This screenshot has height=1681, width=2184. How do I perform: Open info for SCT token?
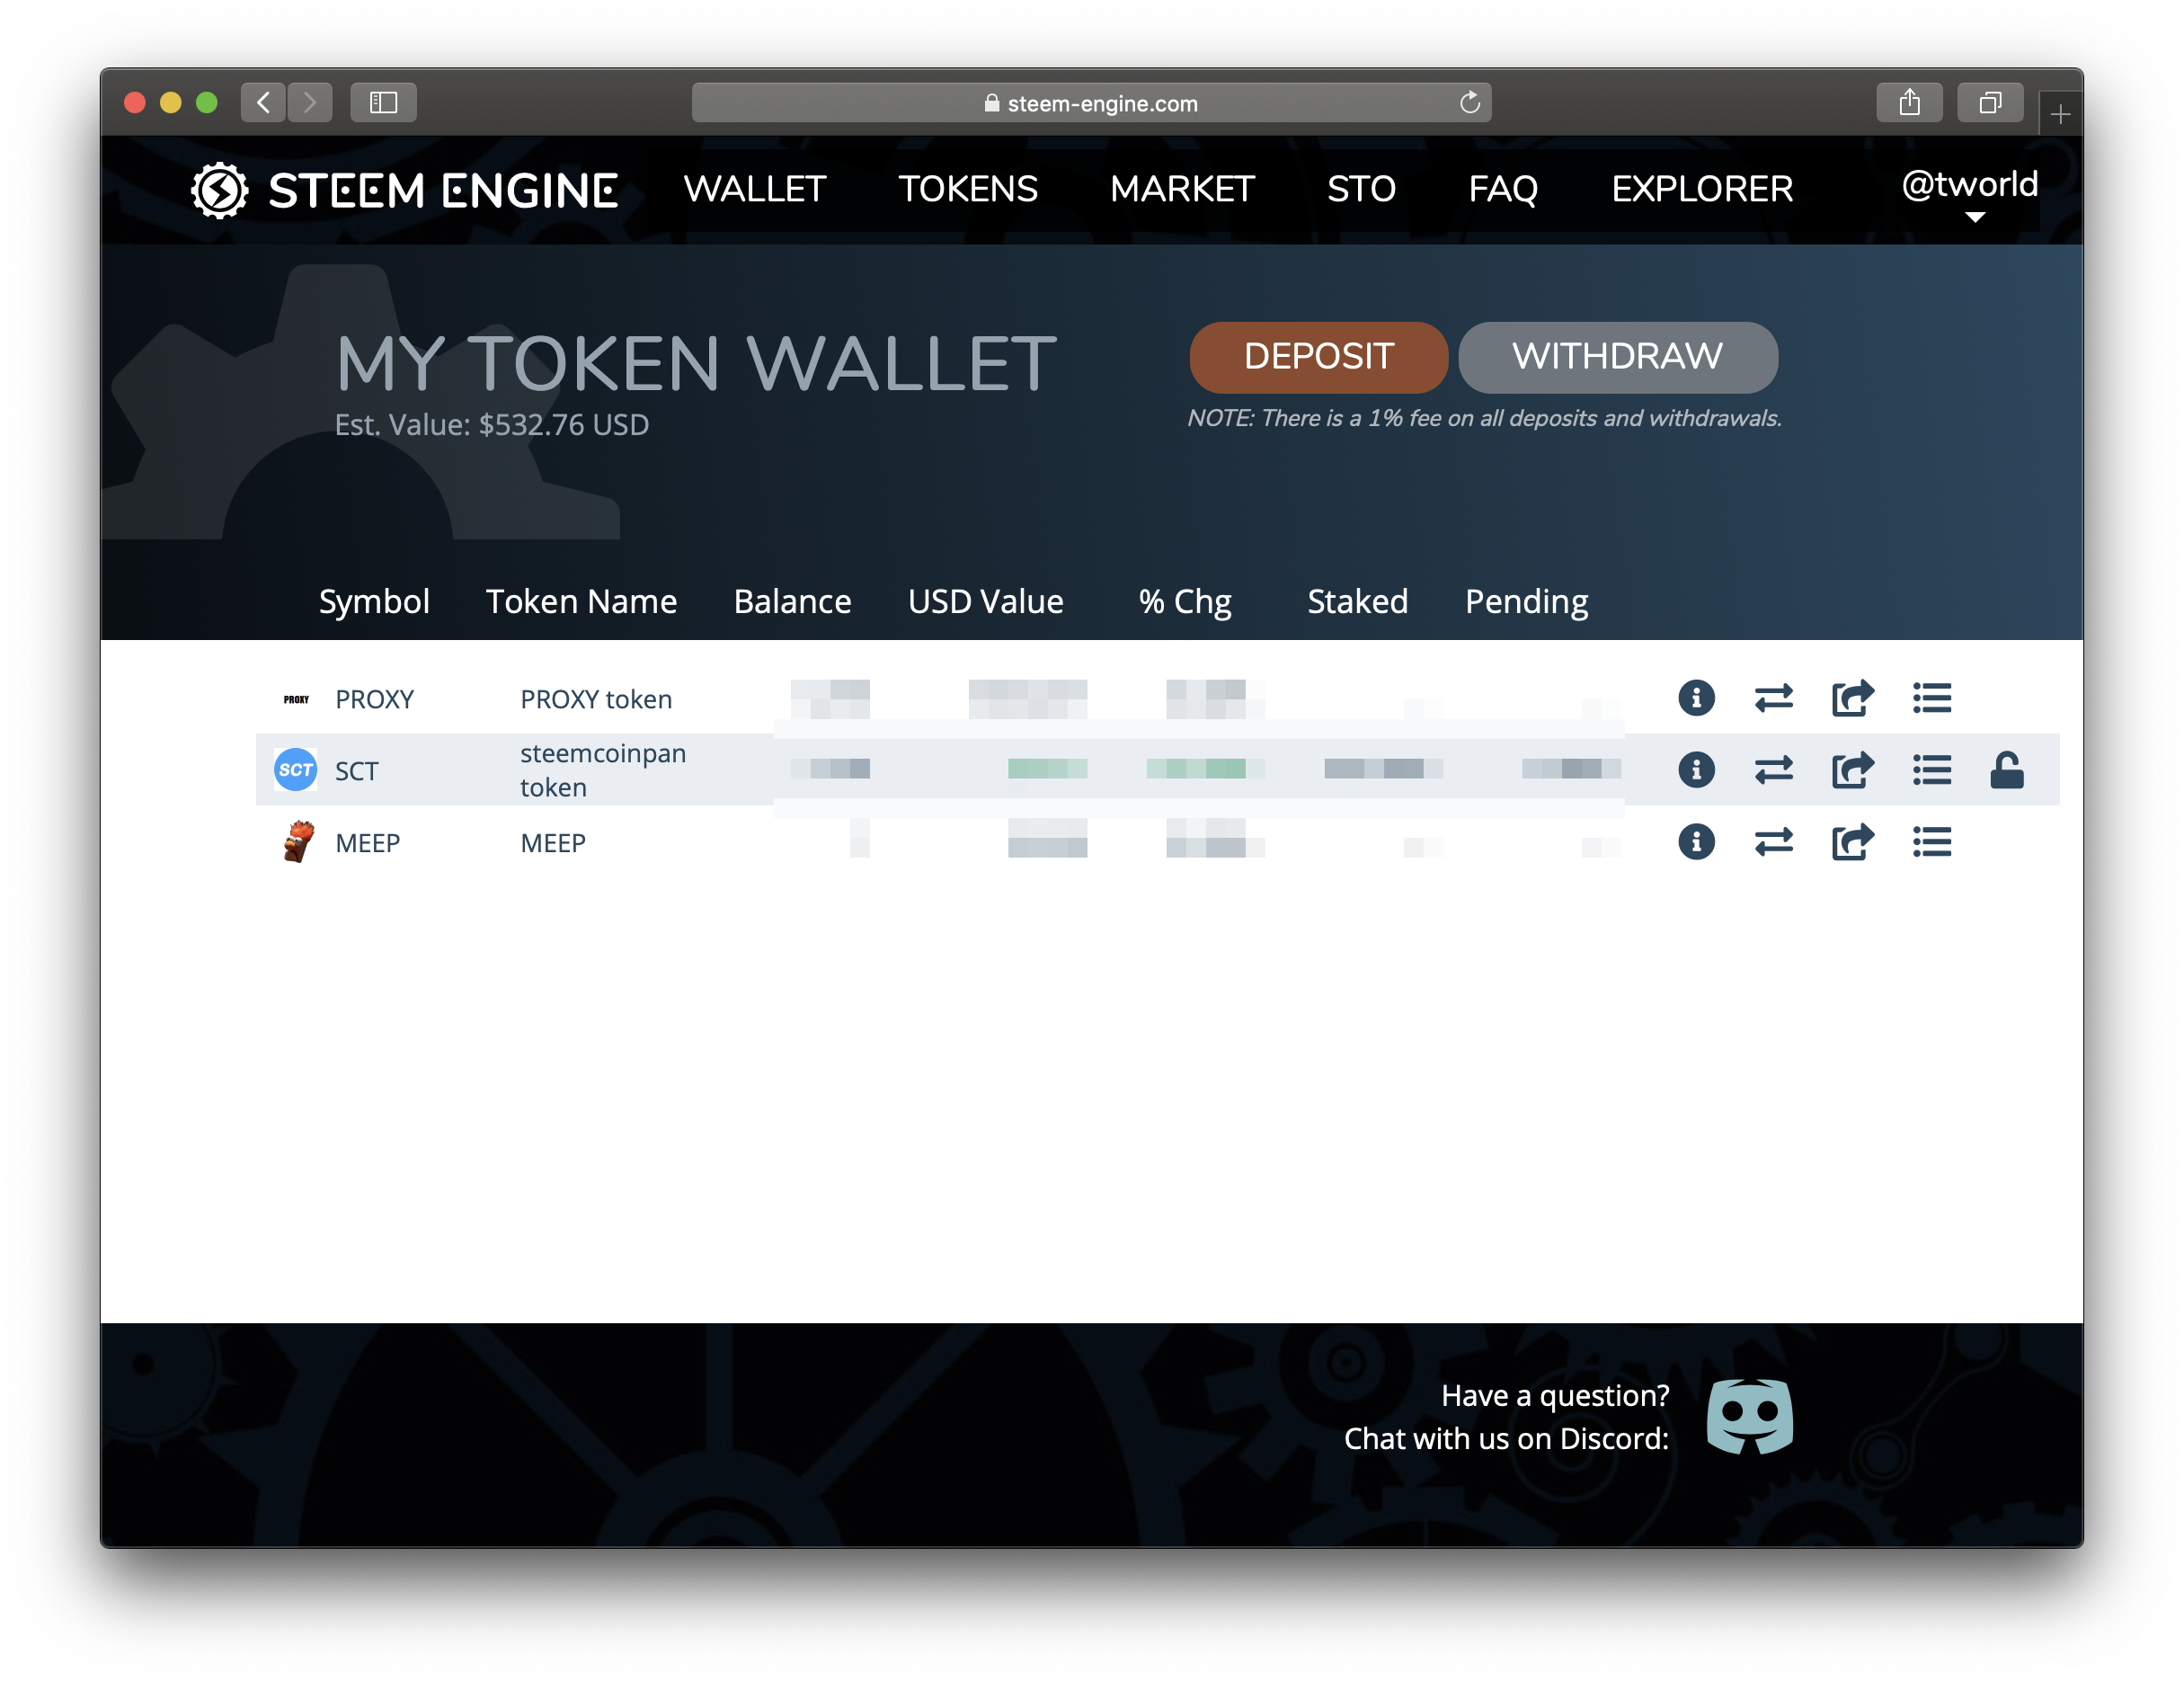1696,770
